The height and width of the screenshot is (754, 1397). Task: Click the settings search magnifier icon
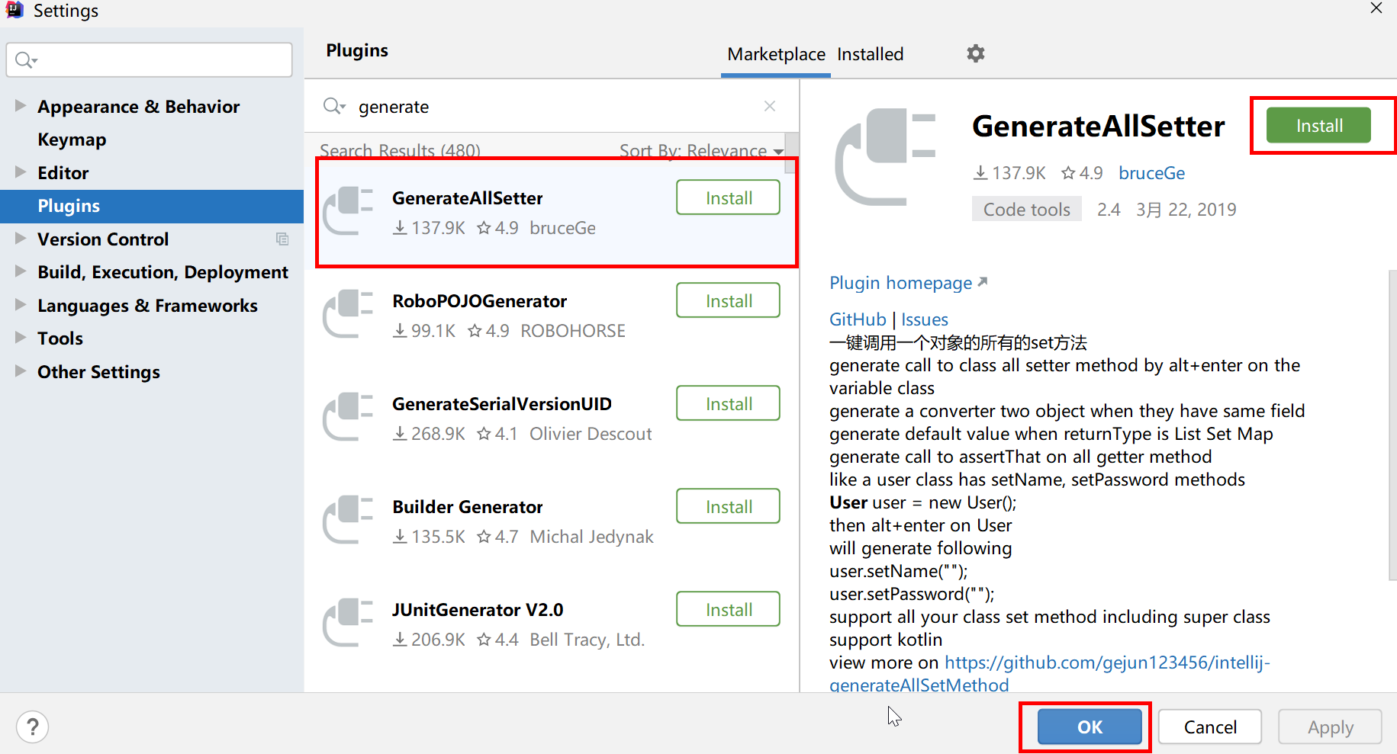point(26,59)
